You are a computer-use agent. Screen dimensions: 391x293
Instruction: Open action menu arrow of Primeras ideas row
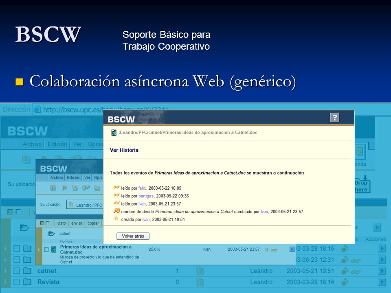point(292,249)
